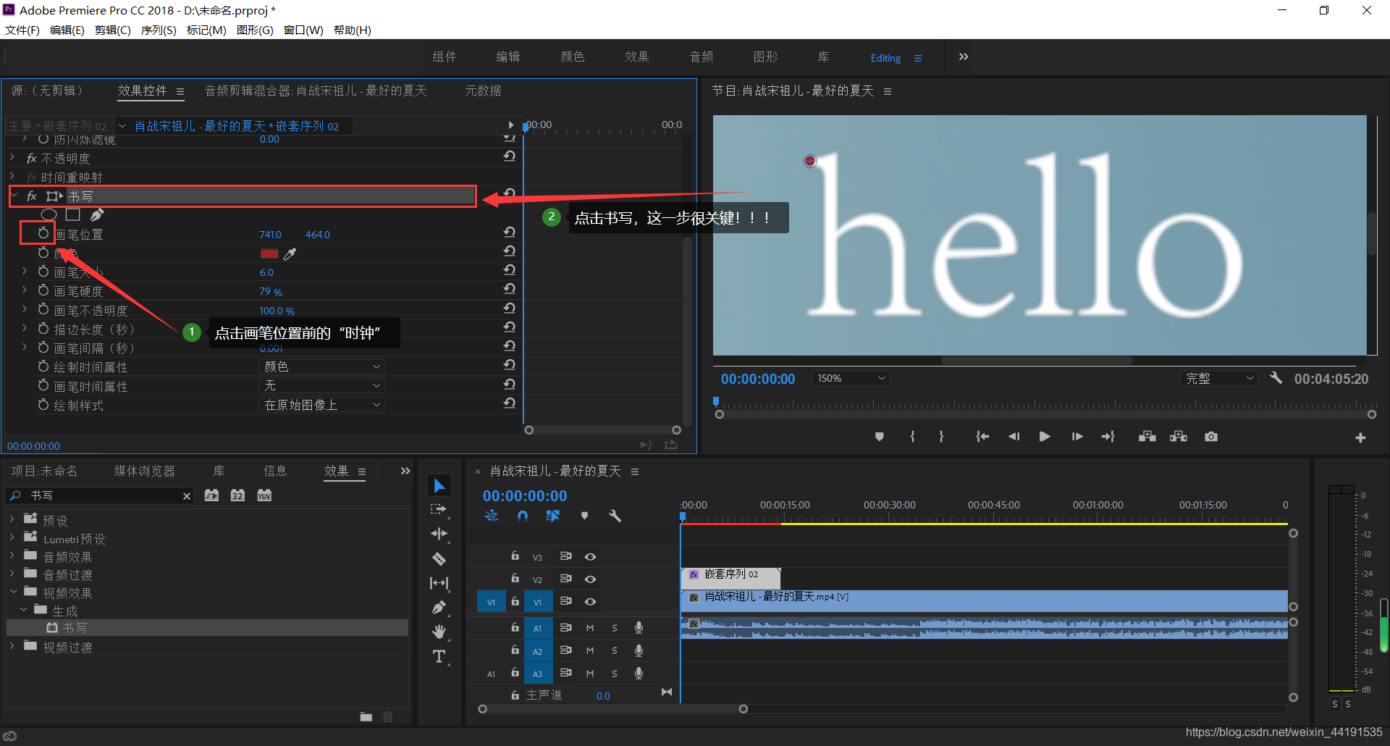Expand the 视频过渡 folder
The width and height of the screenshot is (1390, 746).
12,646
